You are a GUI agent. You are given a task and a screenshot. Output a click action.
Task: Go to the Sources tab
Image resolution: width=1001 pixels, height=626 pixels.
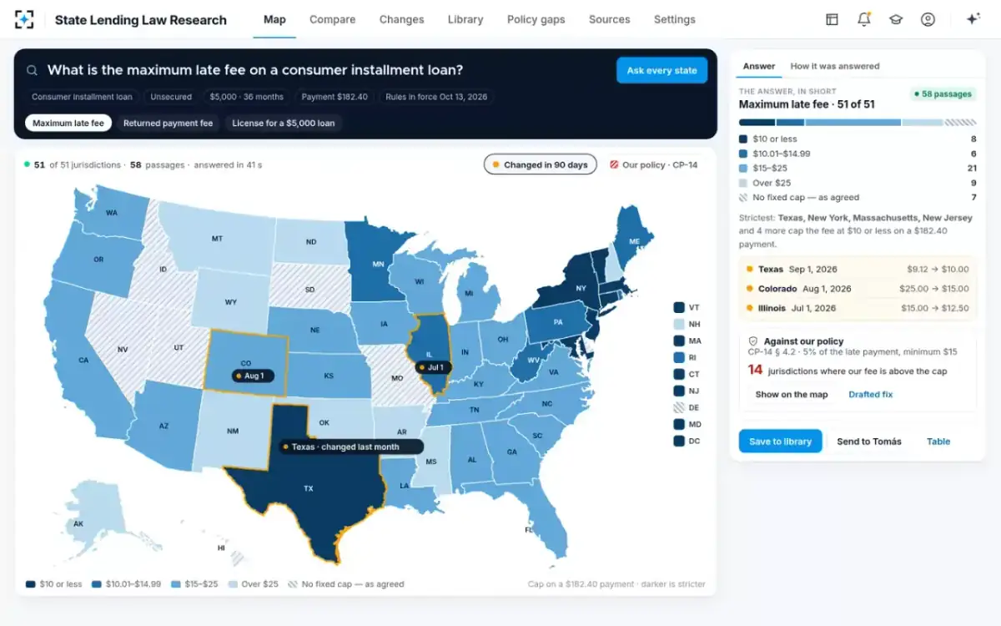(x=610, y=19)
